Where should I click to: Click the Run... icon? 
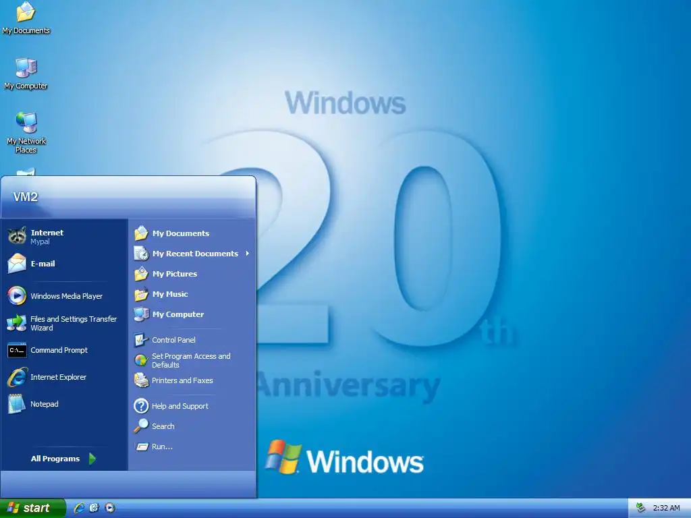coord(142,447)
